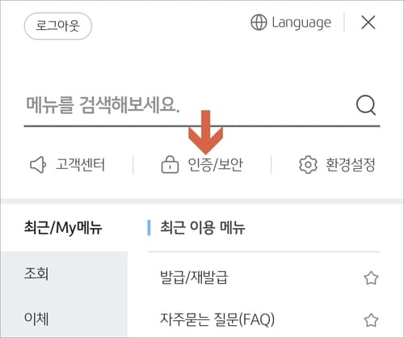Click the padlock 인증/보안 icon

170,164
